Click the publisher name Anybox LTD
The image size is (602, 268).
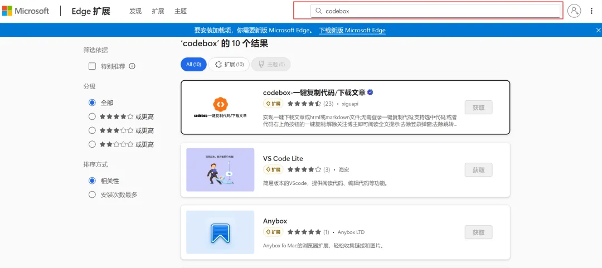point(351,232)
